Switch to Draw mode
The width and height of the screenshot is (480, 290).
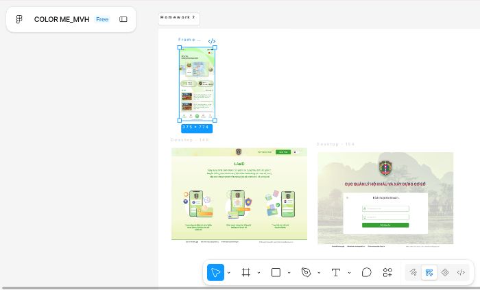(413, 272)
